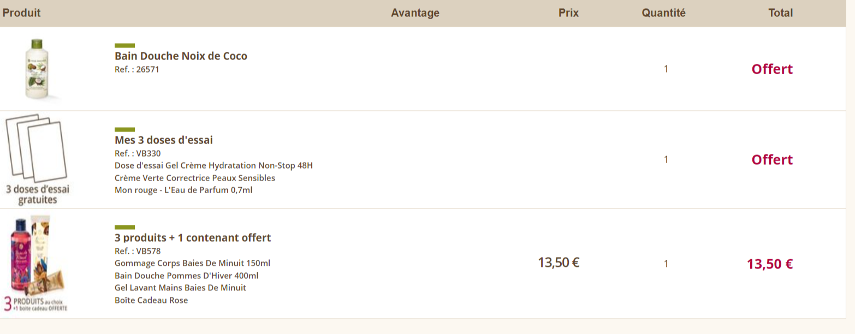Click the Avantage column header
This screenshot has width=855, height=334.
pyautogui.click(x=415, y=13)
